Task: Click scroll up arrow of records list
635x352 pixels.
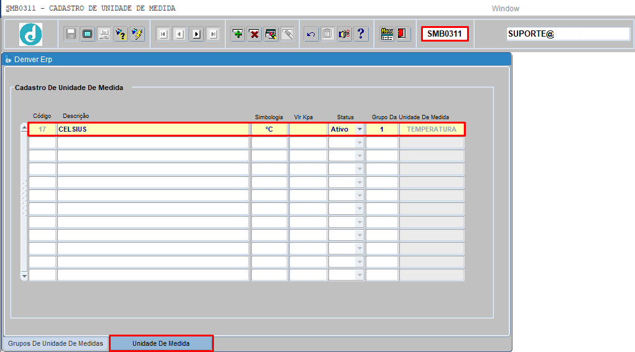Action: tap(24, 128)
